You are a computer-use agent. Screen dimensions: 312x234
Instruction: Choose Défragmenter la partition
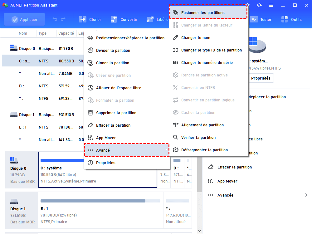pos(204,150)
